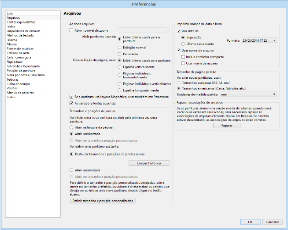Select 'Espalha verticalmente' radio option

coord(120,67)
